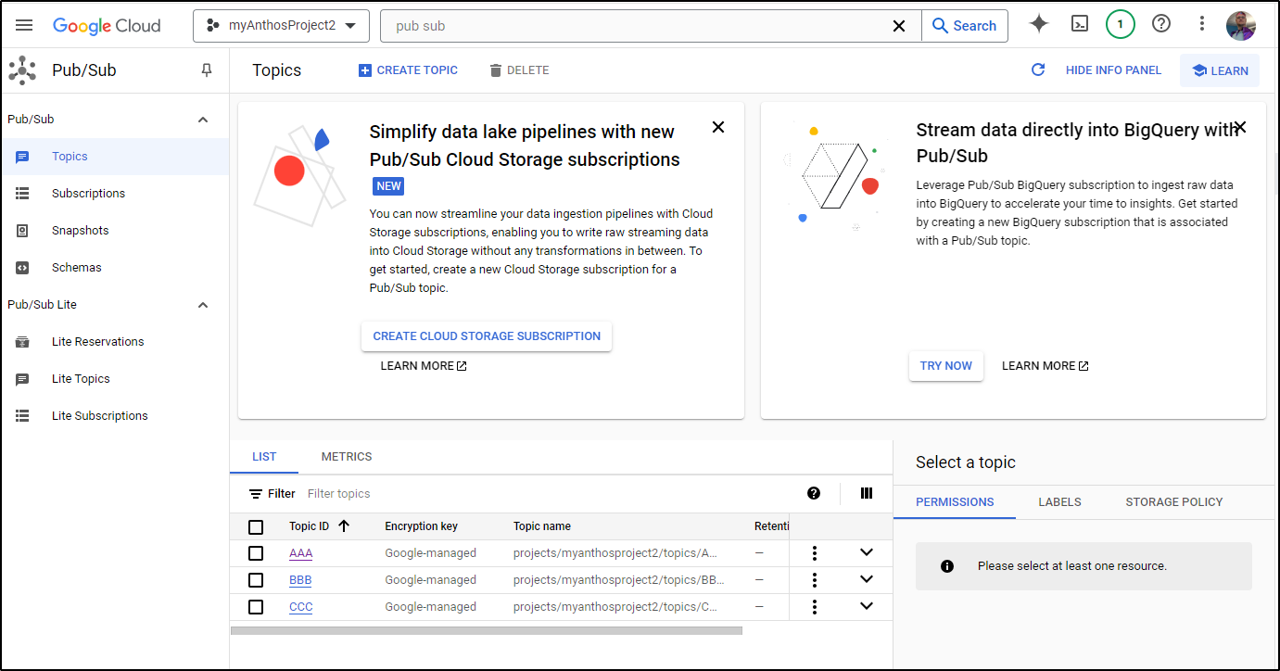This screenshot has height=671, width=1280.
Task: Click the Topic name column header
Action: click(542, 526)
